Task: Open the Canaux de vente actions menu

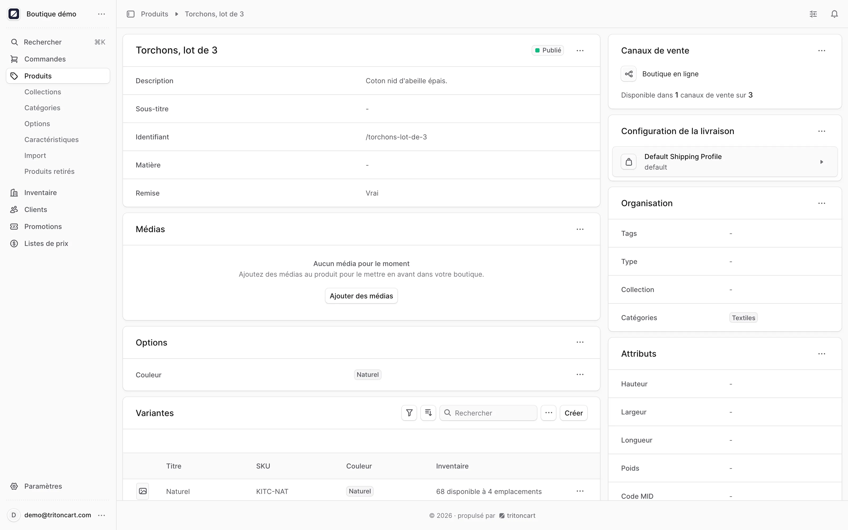Action: point(822,50)
